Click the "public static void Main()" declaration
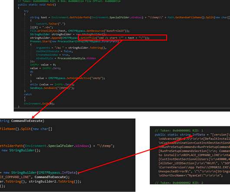The width and height of the screenshot is (230, 192). (x=37, y=5)
